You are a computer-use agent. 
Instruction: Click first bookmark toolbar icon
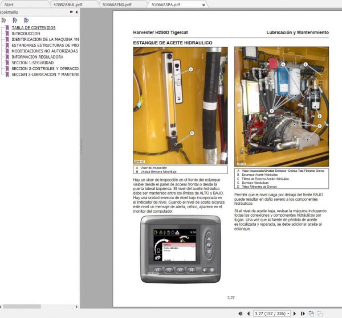coord(3,20)
